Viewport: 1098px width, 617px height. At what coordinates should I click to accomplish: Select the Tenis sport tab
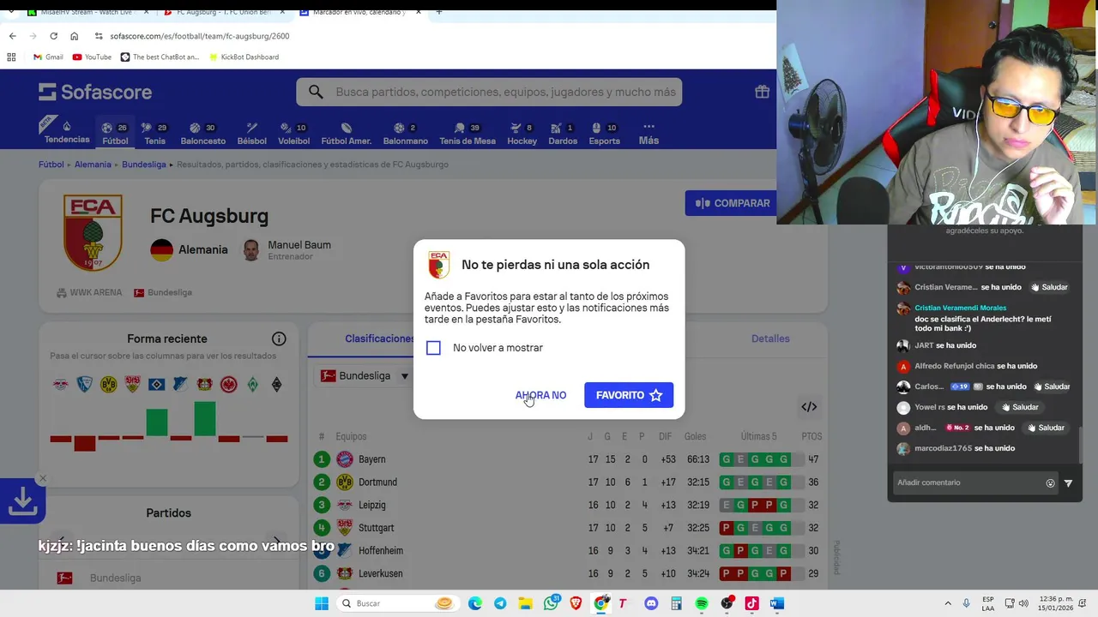[154, 134]
